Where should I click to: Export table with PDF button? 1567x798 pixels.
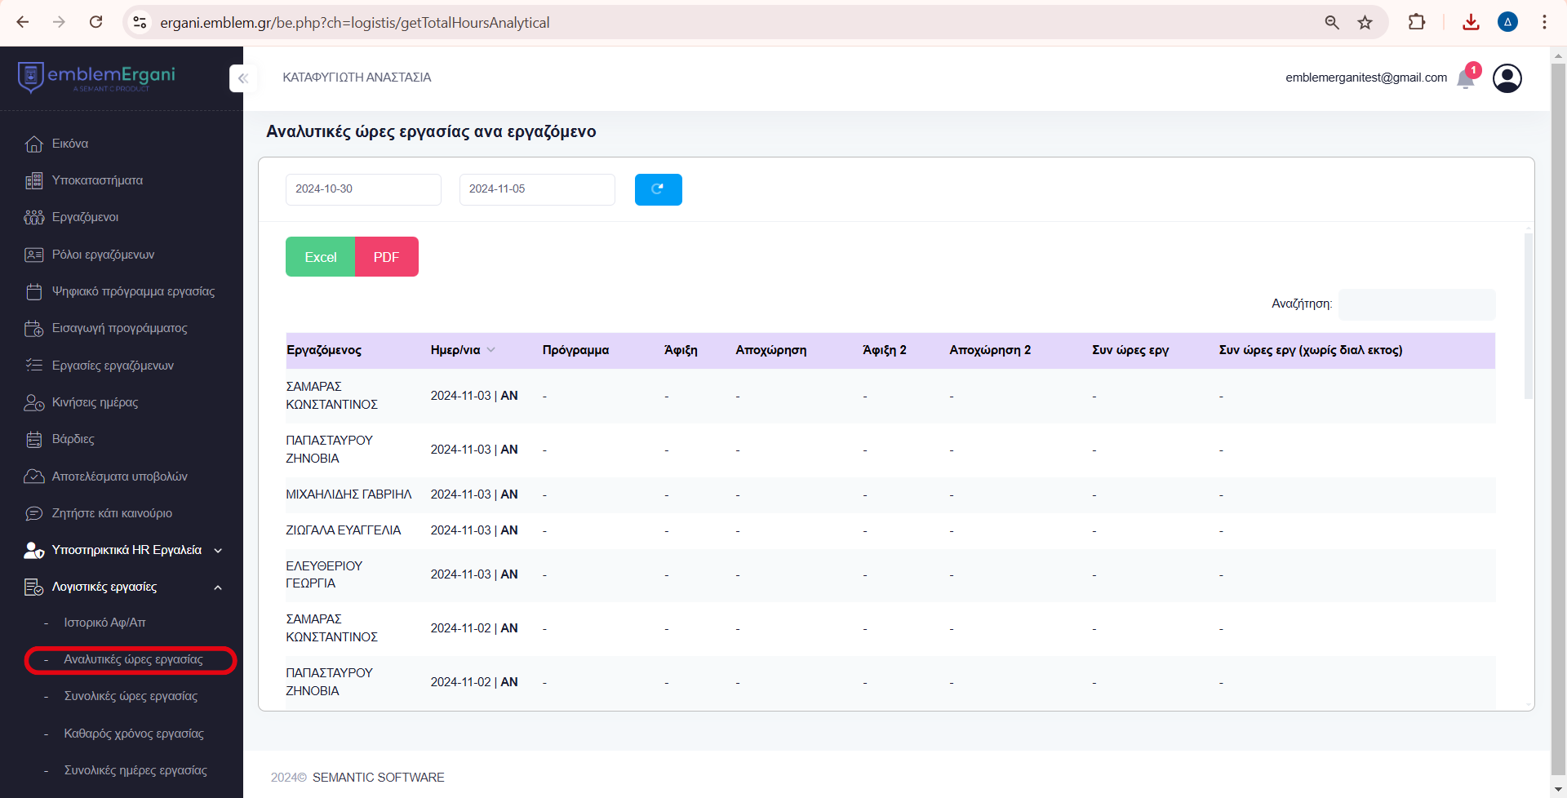[x=386, y=257]
